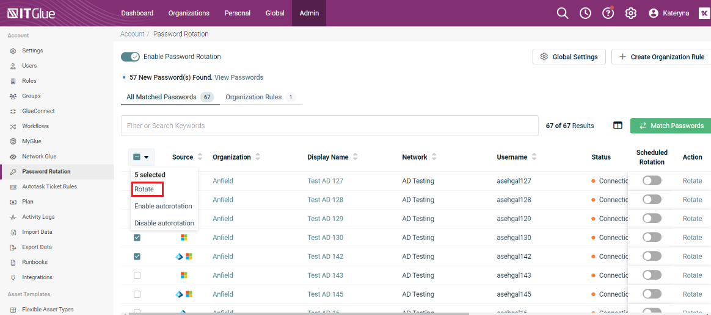Image resolution: width=711 pixels, height=315 pixels.
Task: Open the View Passwords link
Action: (x=239, y=77)
